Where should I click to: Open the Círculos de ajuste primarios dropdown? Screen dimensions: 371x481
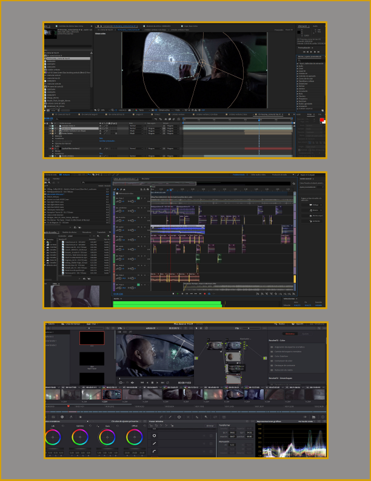coord(126,421)
